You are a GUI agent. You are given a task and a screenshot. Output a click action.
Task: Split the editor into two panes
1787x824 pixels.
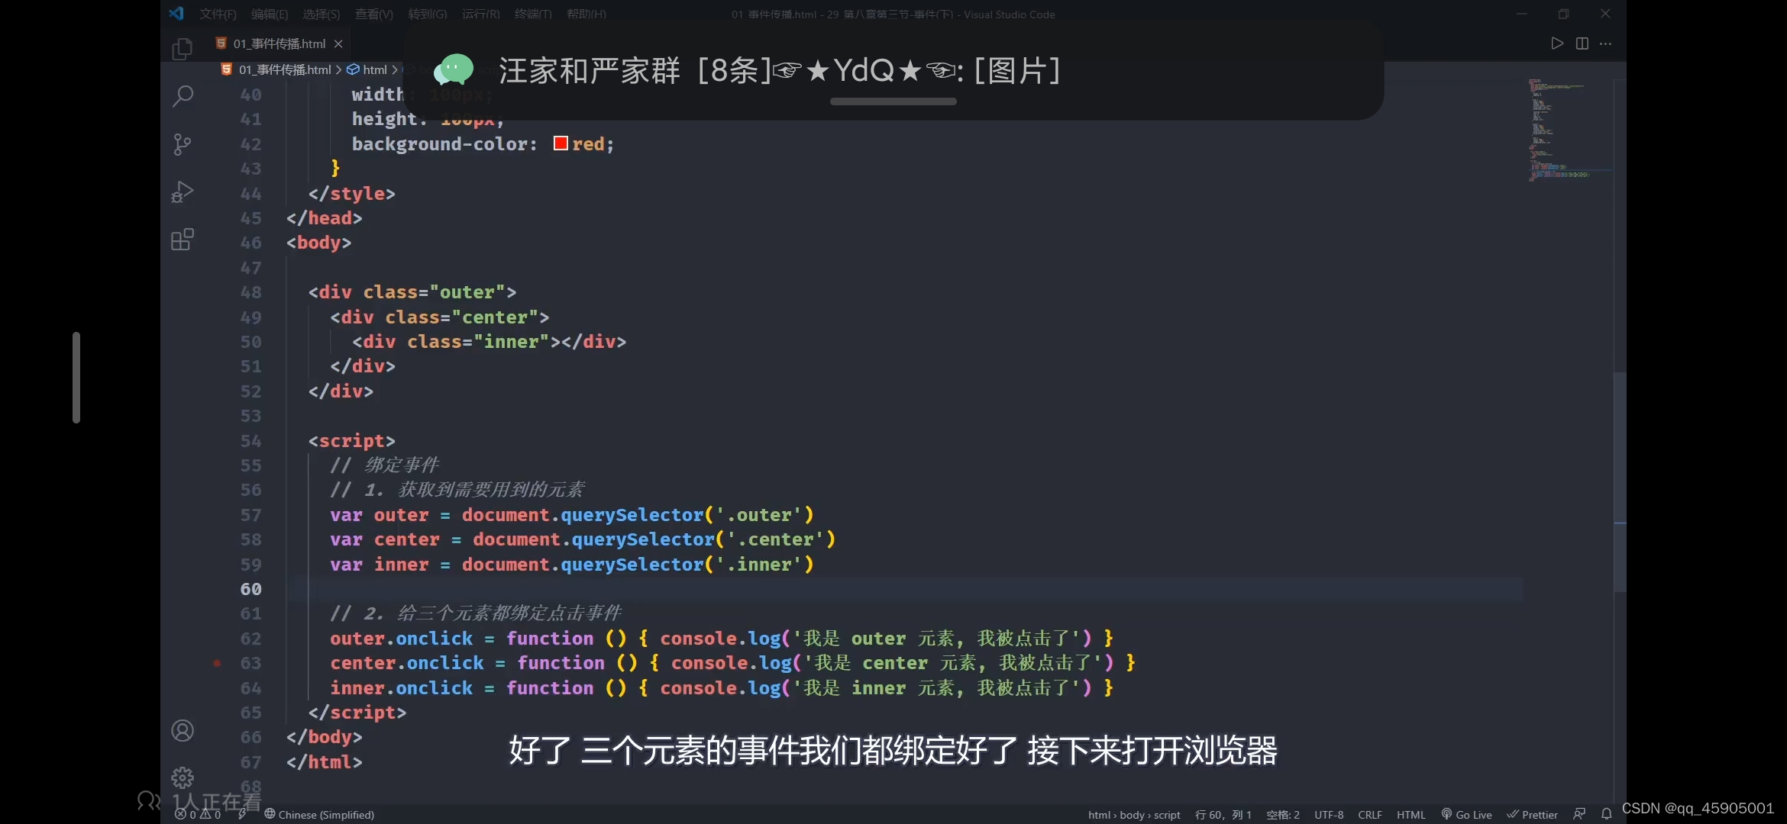pyautogui.click(x=1582, y=43)
